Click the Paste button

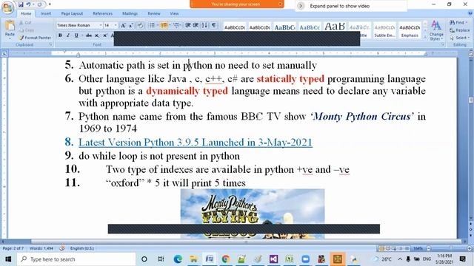click(x=10, y=30)
